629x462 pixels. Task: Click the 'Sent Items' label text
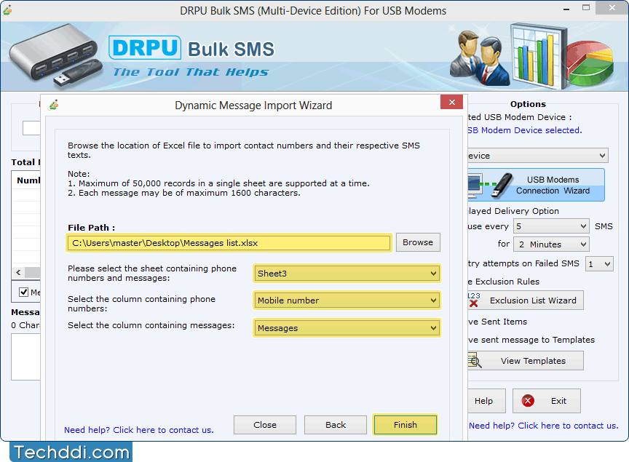tap(504, 322)
